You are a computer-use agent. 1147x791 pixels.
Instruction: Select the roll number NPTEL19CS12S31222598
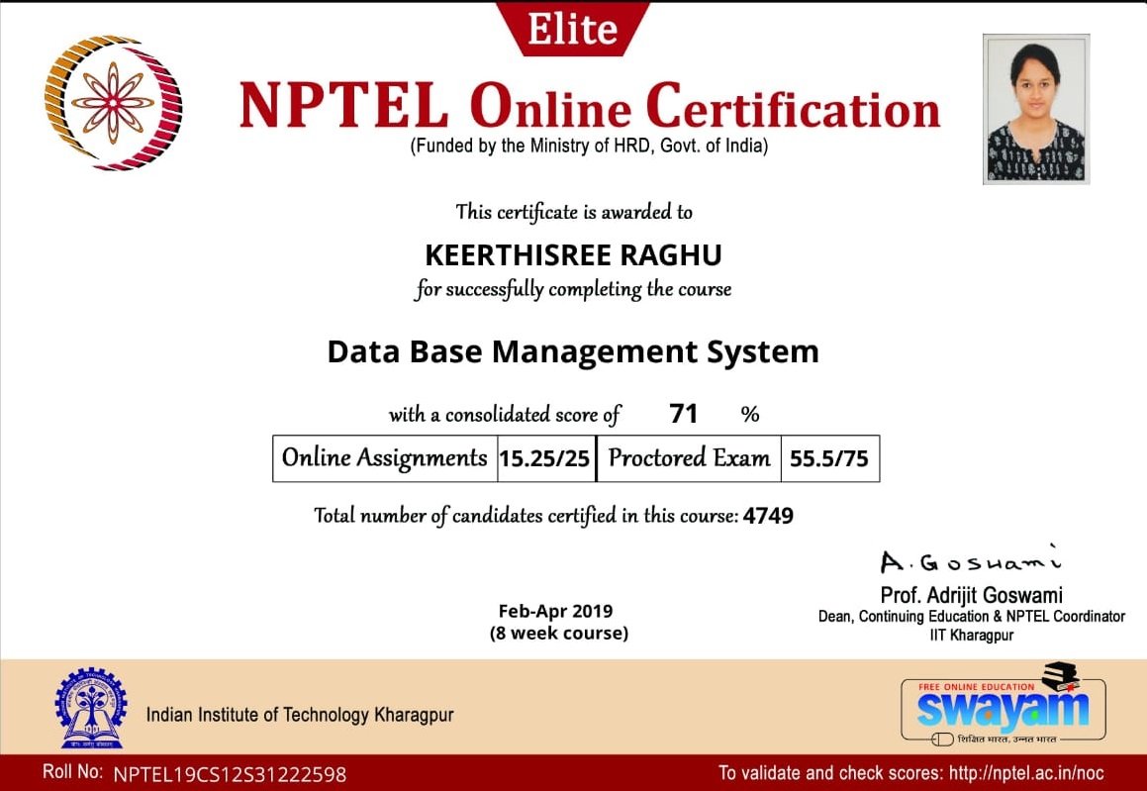point(230,774)
